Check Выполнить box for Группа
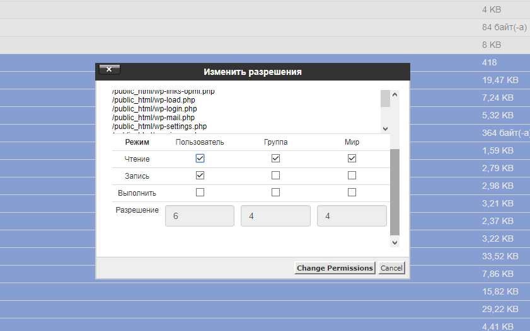The image size is (530, 331). coord(275,193)
